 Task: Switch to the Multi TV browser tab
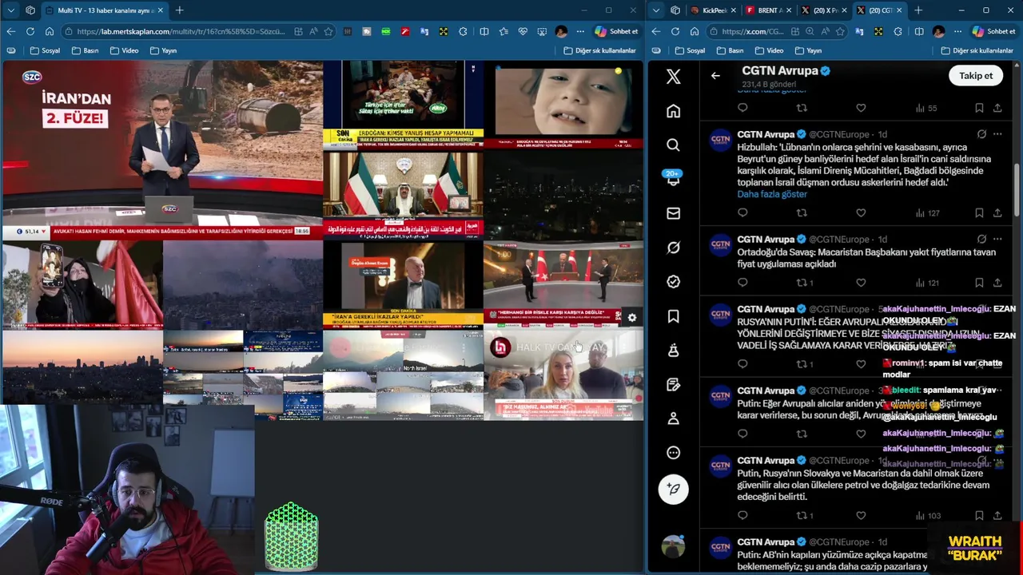coord(105,10)
